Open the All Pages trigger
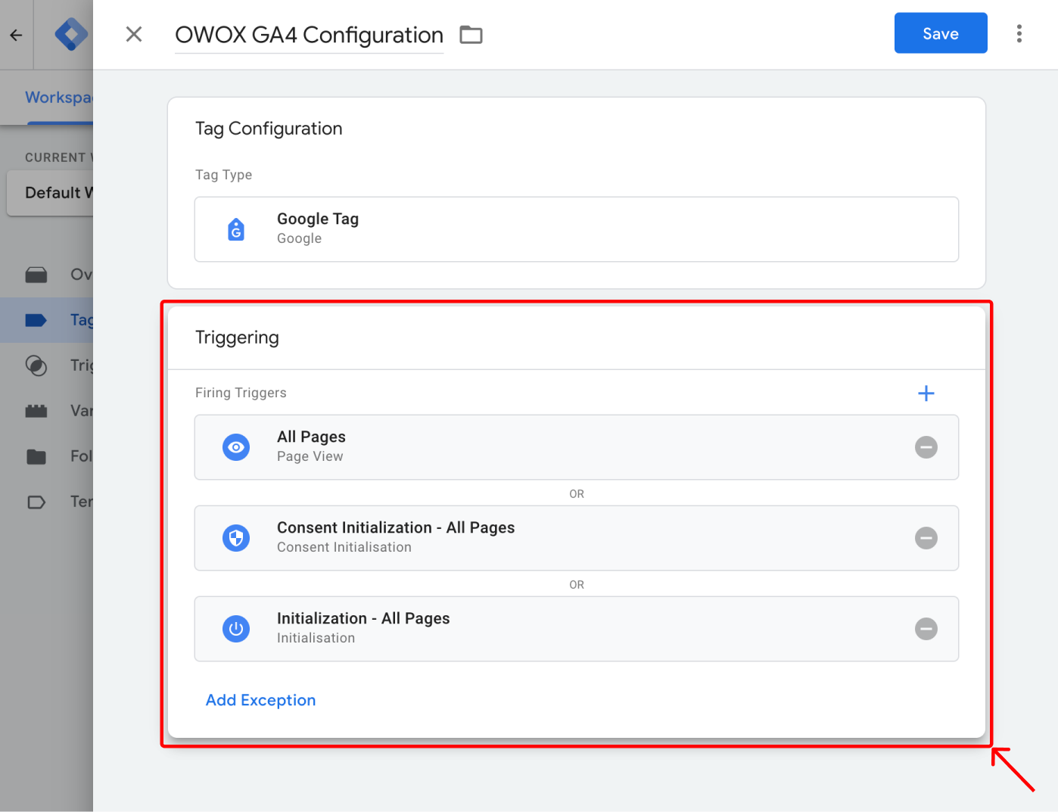The width and height of the screenshot is (1058, 812). pyautogui.click(x=577, y=447)
